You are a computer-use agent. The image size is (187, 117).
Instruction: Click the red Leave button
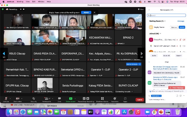[140, 100]
